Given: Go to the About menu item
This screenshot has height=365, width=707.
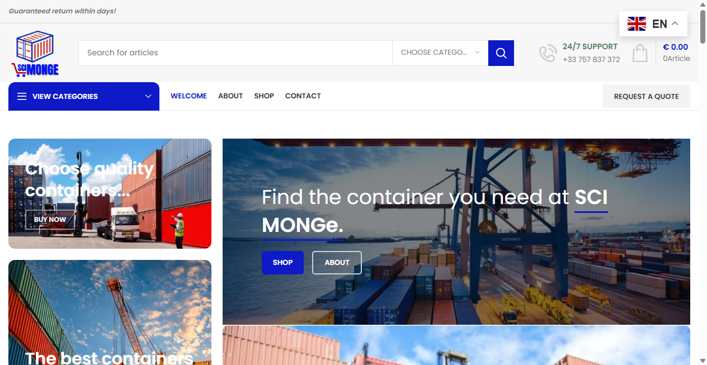Looking at the screenshot, I should pos(230,96).
